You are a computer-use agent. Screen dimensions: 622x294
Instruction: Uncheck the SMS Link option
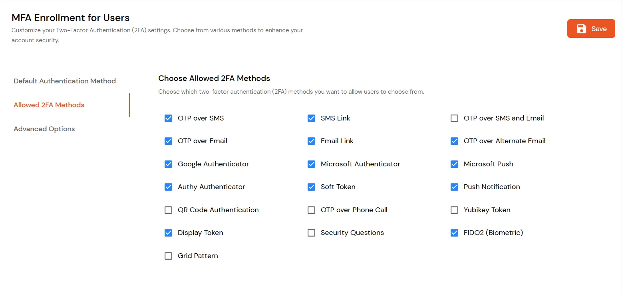pyautogui.click(x=311, y=118)
